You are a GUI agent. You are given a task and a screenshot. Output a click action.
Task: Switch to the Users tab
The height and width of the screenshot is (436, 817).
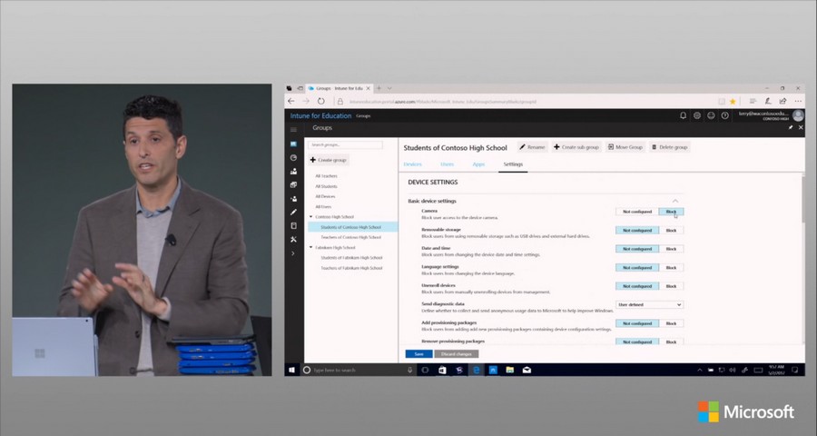[x=447, y=164]
